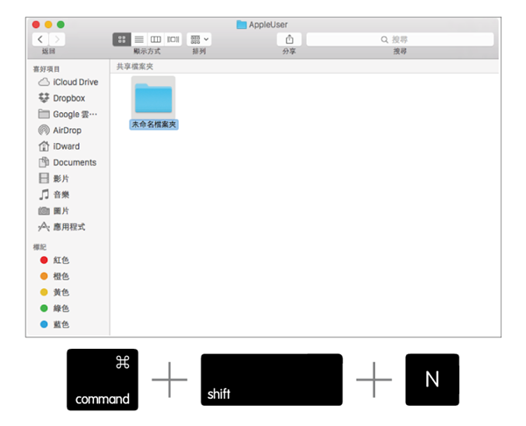Select the new untitled folder icon
This screenshot has width=526, height=426.
pos(153,97)
